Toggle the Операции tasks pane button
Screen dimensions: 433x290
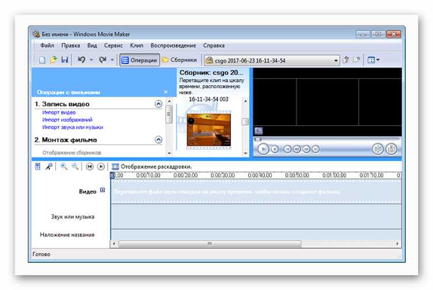[140, 60]
